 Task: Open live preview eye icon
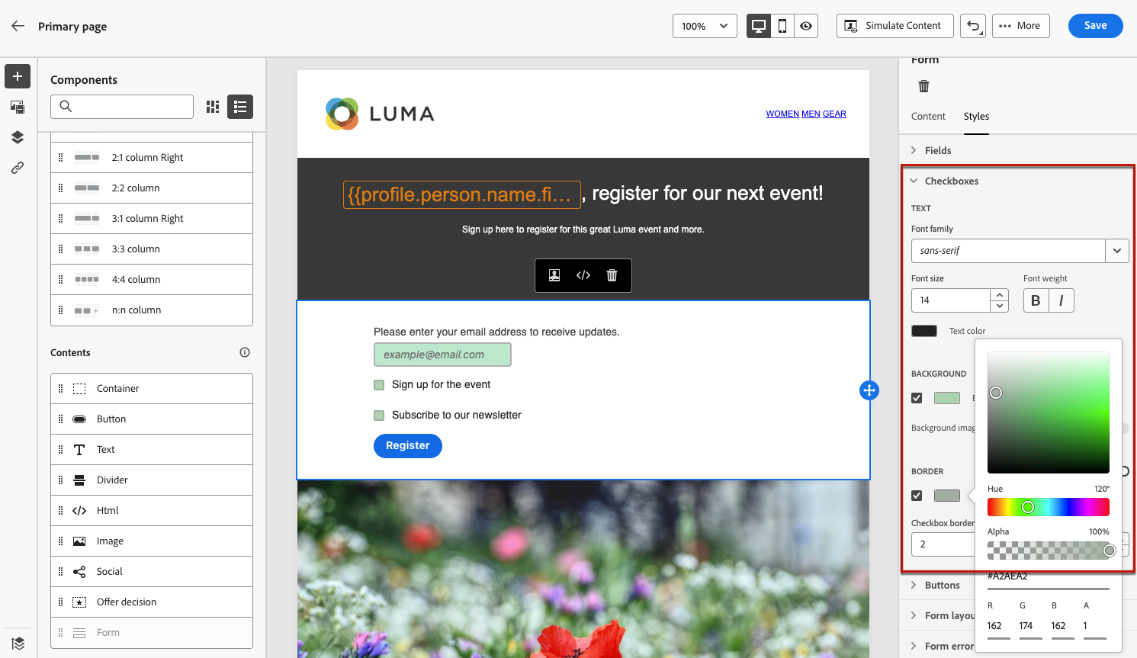pyautogui.click(x=806, y=26)
